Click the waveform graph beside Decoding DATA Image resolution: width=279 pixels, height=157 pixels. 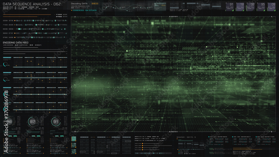tap(128, 8)
